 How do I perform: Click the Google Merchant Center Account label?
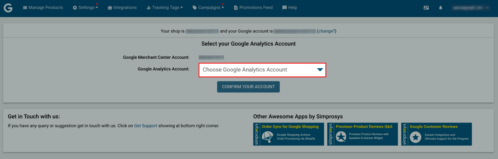coord(156,57)
